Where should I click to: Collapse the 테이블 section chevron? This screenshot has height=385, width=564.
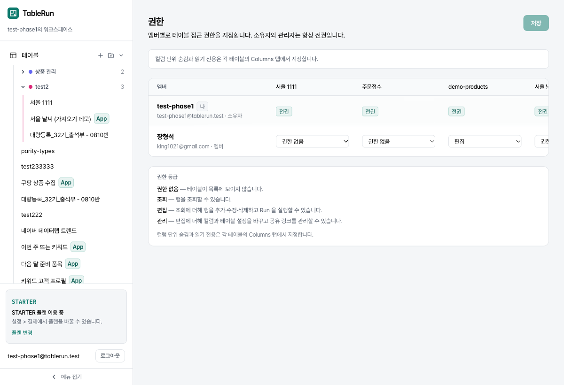pos(121,55)
